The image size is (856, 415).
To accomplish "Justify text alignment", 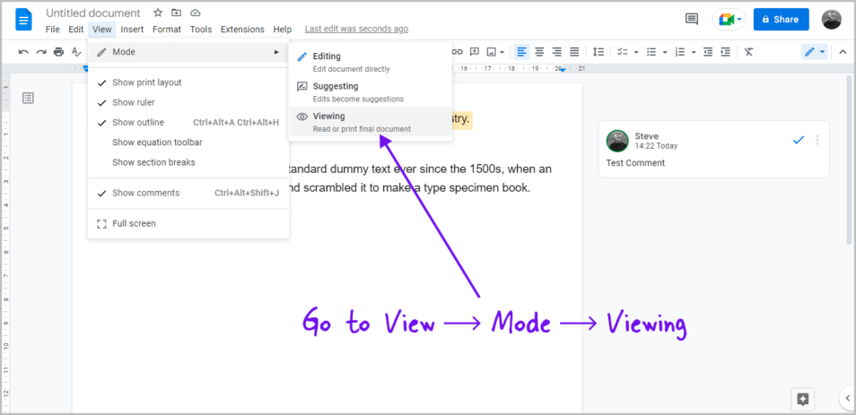I will pos(574,52).
